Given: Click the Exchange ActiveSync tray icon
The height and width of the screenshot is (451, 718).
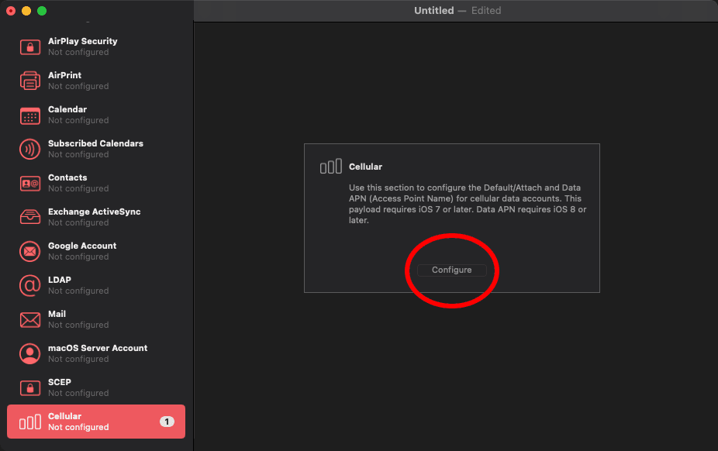Looking at the screenshot, I should 29,217.
